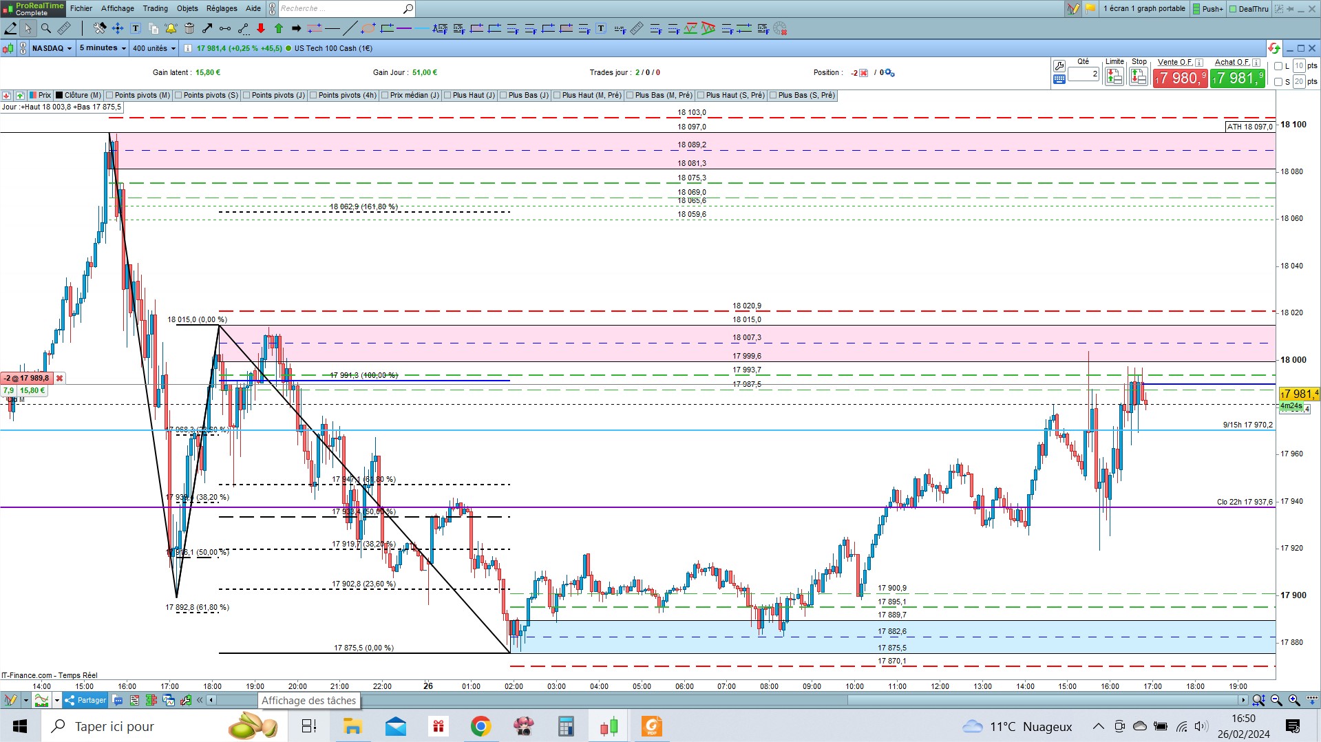Click the trash can delete-objects icon
Viewport: 1321px width, 742px height.
(x=189, y=28)
